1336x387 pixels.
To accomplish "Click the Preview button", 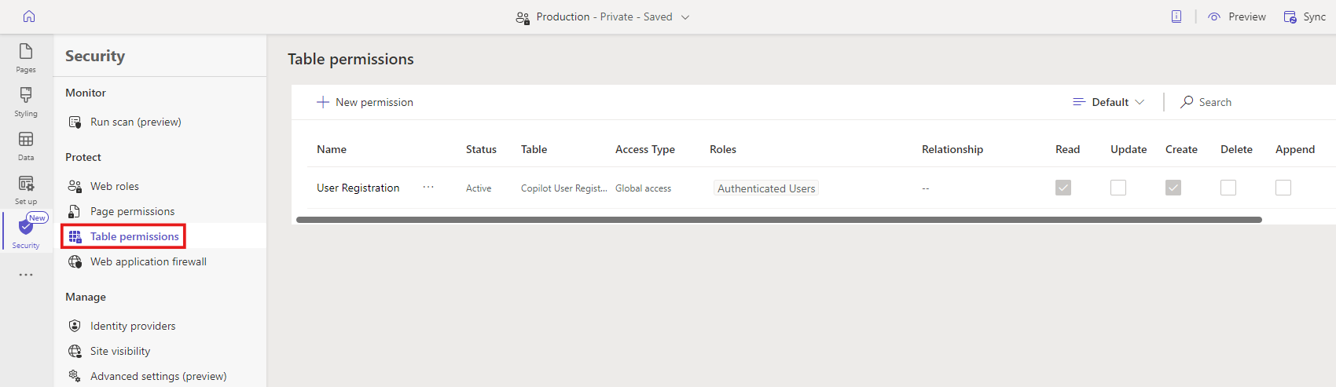I will tap(1237, 16).
